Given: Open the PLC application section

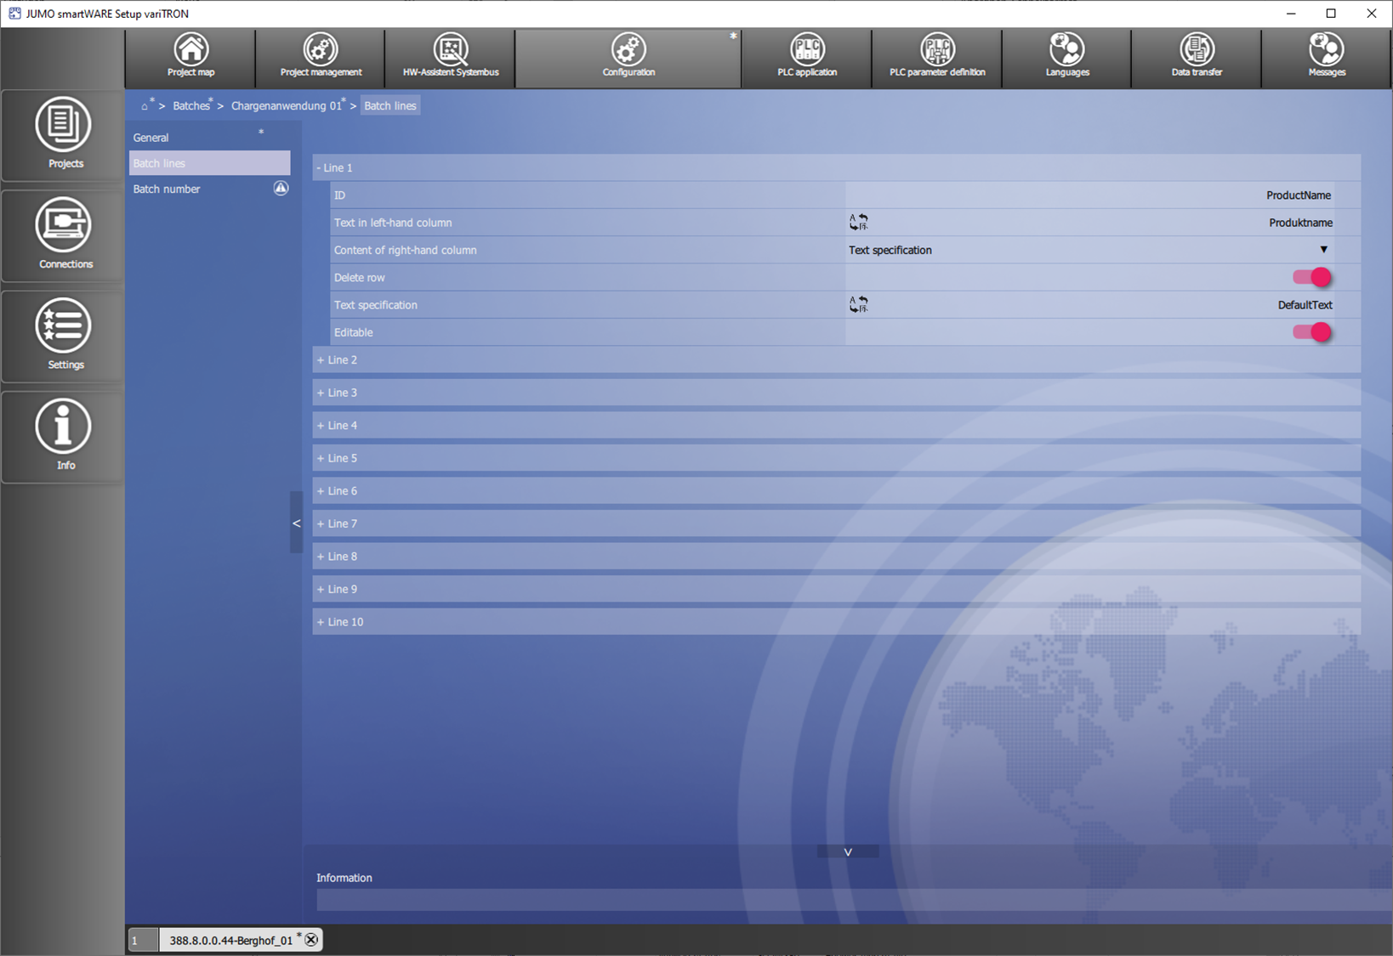Looking at the screenshot, I should coord(807,57).
